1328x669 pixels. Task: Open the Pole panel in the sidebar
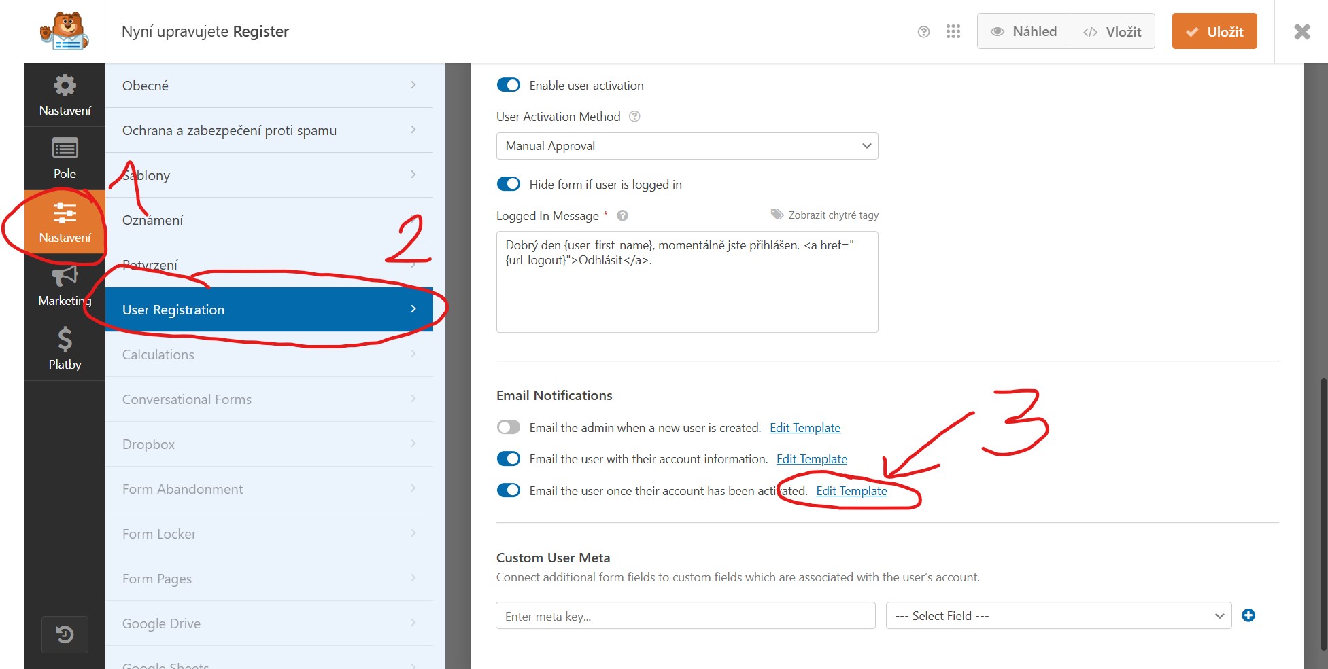(x=65, y=158)
